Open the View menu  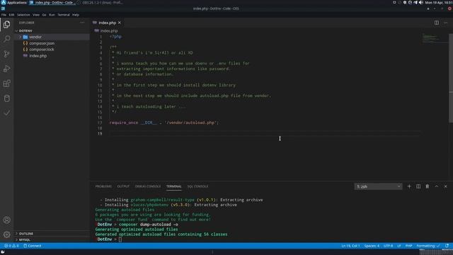click(36, 15)
